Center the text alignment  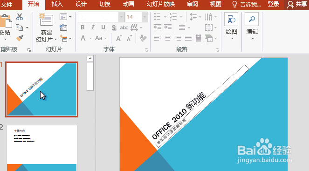[x=168, y=38]
